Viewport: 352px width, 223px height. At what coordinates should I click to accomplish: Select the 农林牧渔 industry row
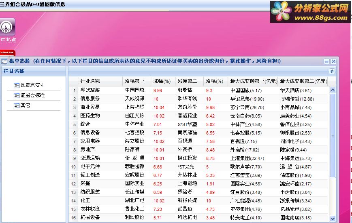pyautogui.click(x=198, y=209)
